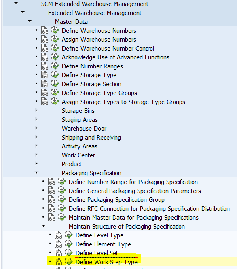This screenshot has width=237, height=269.
Task: Select the Storage Bins label
Action: (x=78, y=111)
